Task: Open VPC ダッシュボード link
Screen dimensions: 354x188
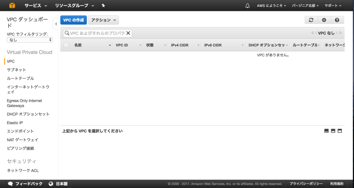Action: click(27, 22)
